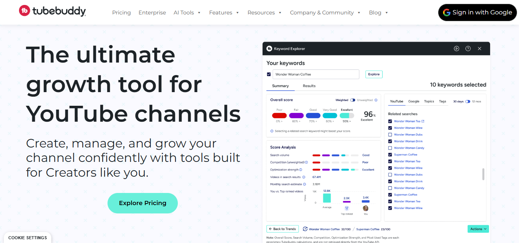Expand the AI Tools dropdown menu
The width and height of the screenshot is (519, 243).
[187, 13]
